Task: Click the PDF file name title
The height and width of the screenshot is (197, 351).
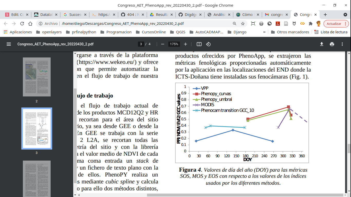Action: point(56,44)
